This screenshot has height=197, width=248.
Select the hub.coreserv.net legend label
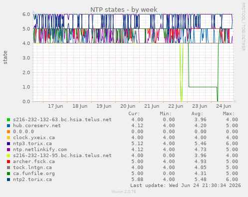37,126
